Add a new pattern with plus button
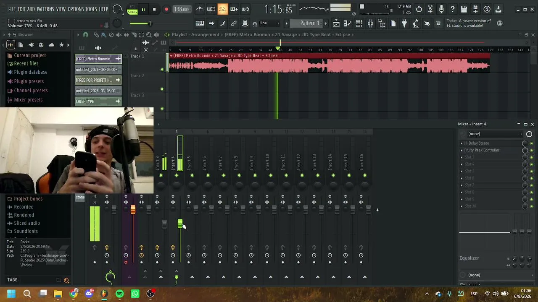Viewport: 538px width, 302px height. coord(325,23)
